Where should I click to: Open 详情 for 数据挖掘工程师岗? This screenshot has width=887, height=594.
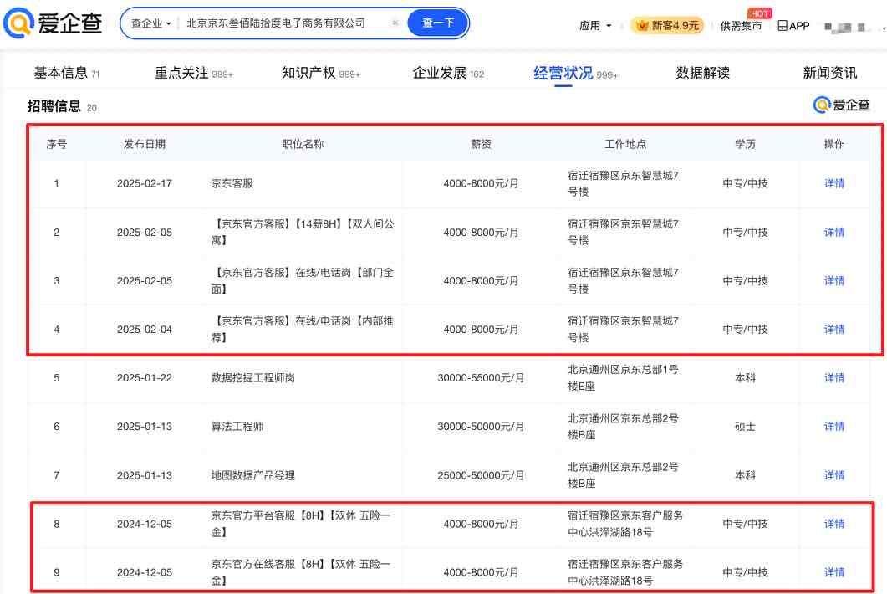pos(833,378)
